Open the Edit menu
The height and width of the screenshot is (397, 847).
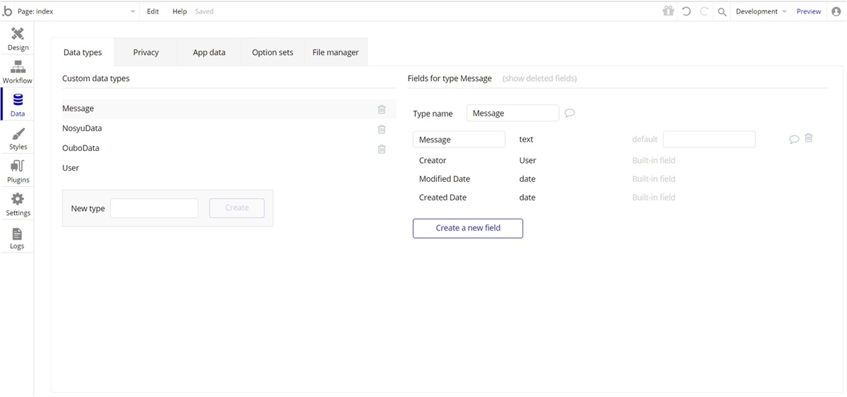coord(153,11)
